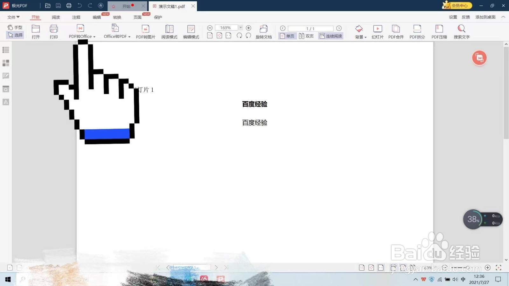Zoom out with the minus circle
509x286 pixels.
tap(210, 28)
